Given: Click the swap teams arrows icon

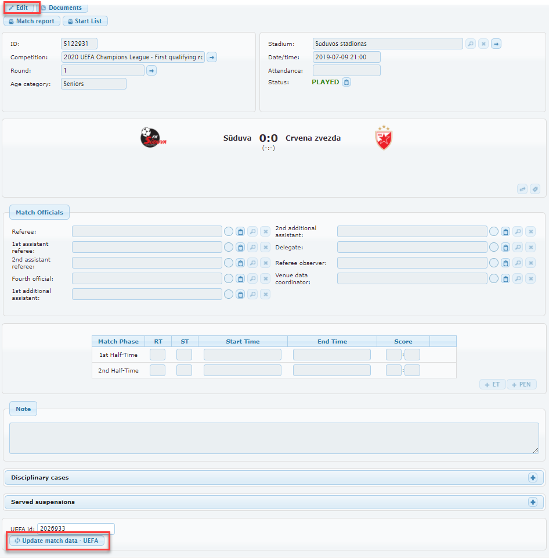Looking at the screenshot, I should coord(522,189).
